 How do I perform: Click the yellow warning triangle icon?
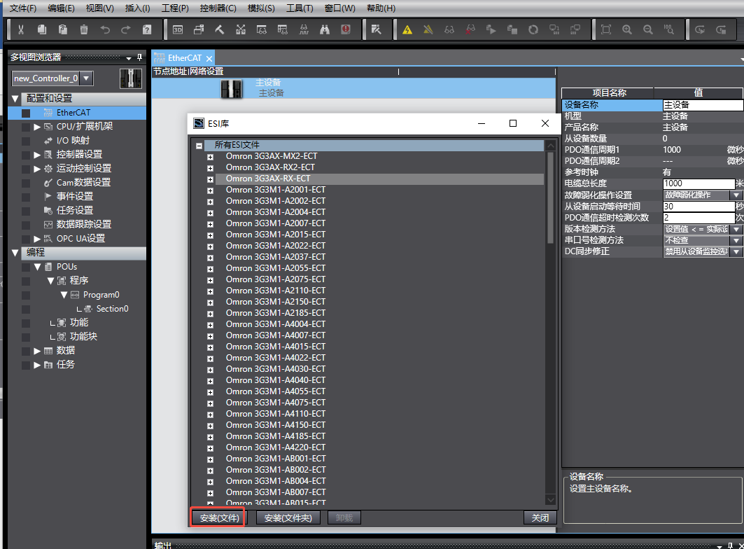[407, 29]
